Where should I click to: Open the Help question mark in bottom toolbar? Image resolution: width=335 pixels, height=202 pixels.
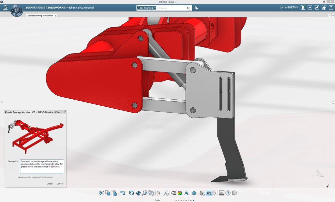228,193
